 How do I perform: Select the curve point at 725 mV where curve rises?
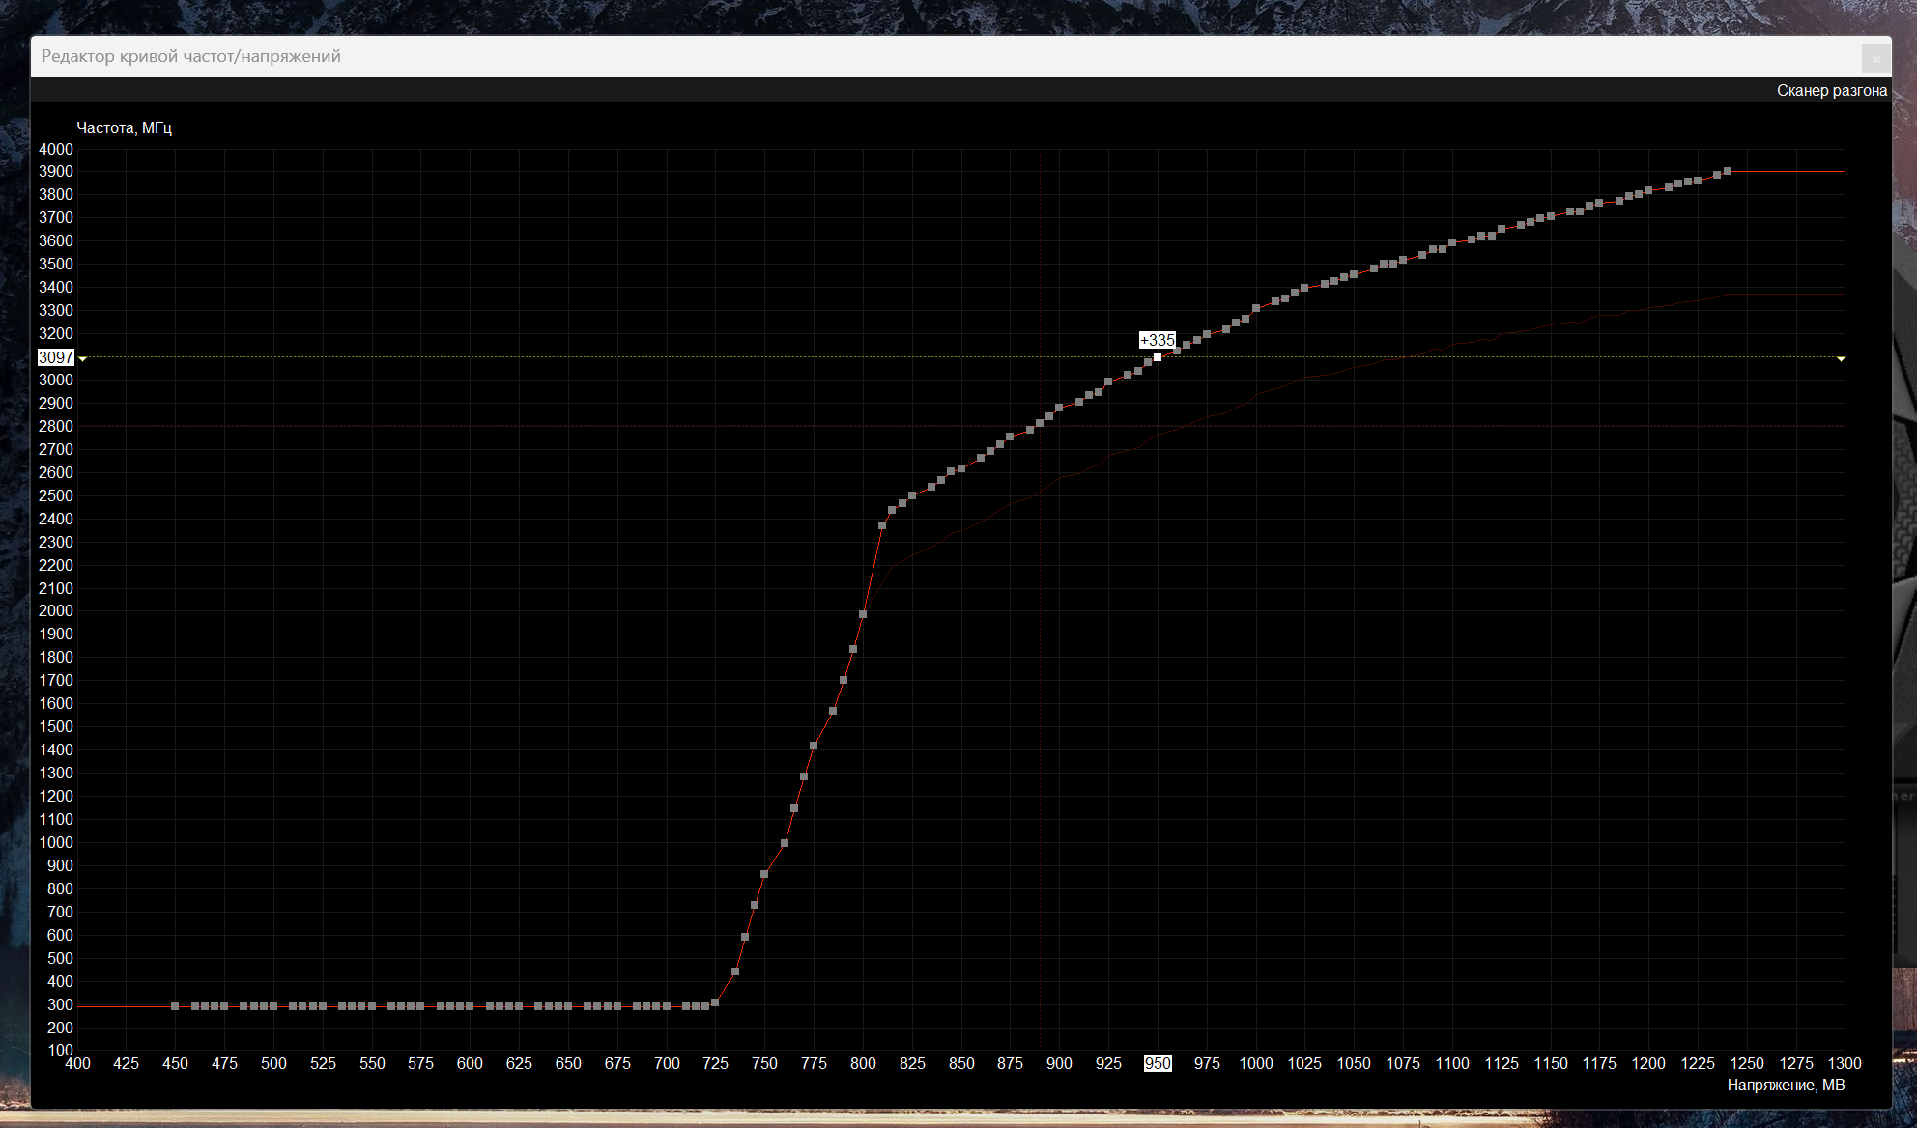(x=715, y=1002)
